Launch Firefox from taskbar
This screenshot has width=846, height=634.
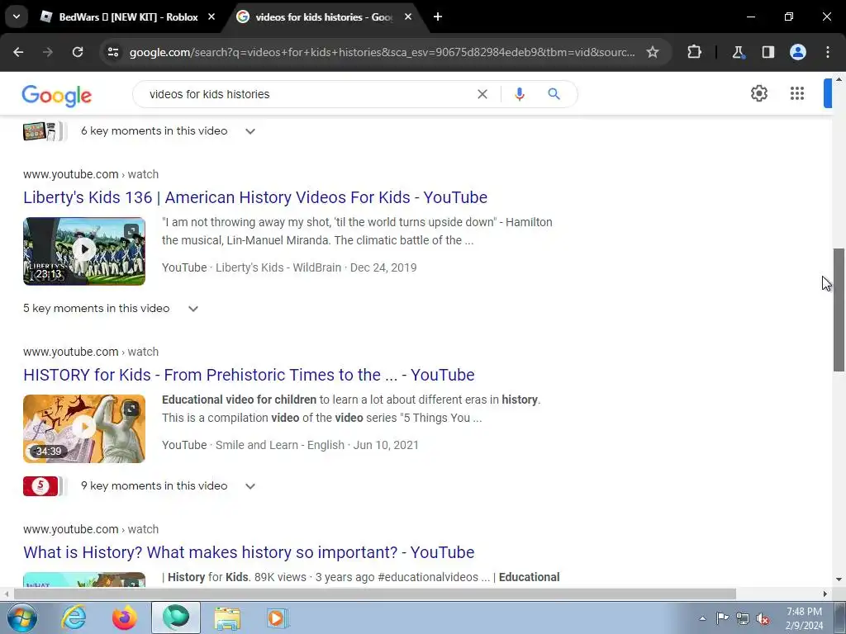pyautogui.click(x=124, y=617)
